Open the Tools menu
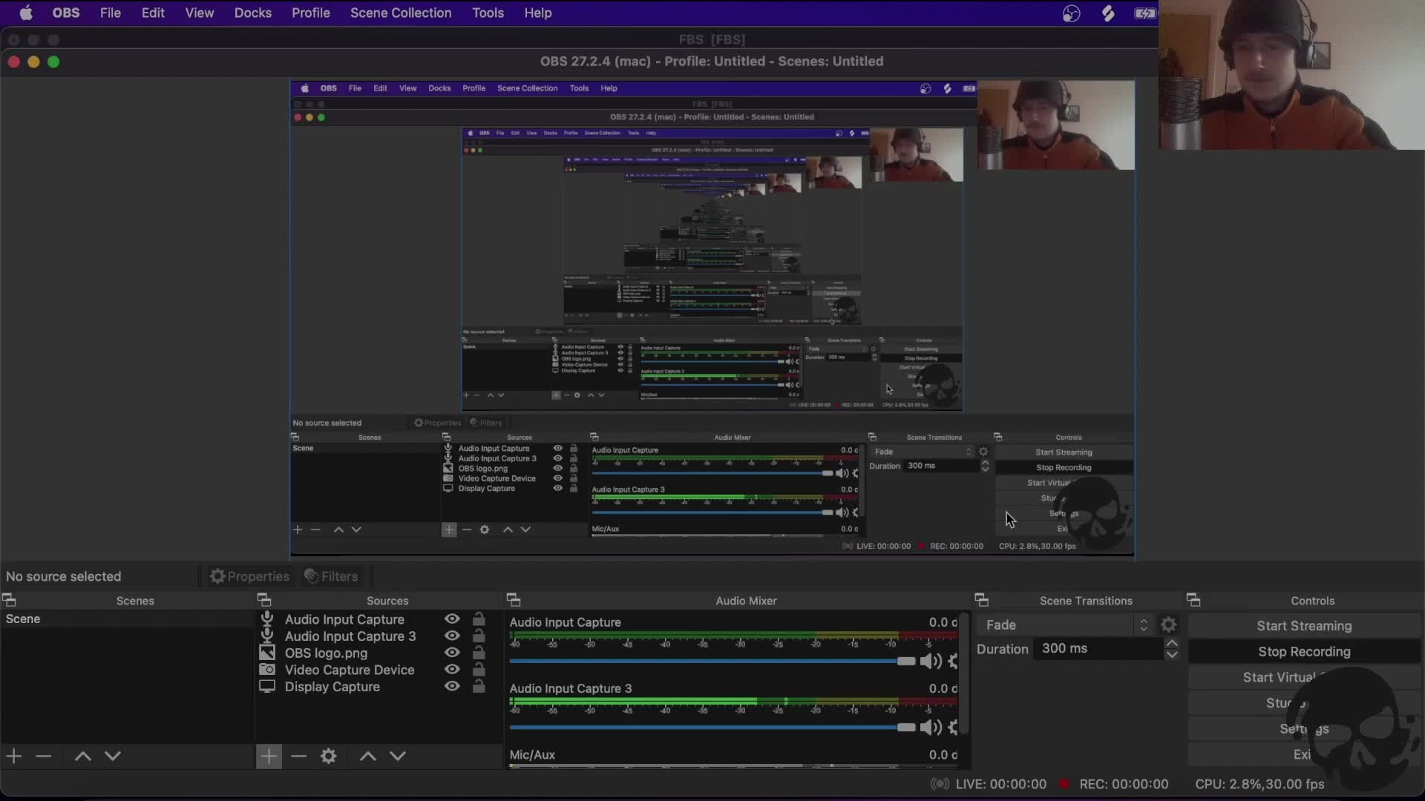Screen dimensions: 1425x801 pos(488,13)
